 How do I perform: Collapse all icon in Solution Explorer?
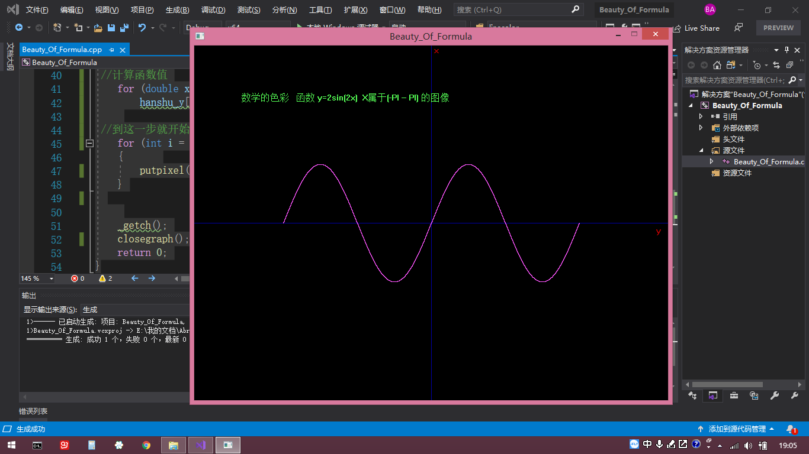789,65
